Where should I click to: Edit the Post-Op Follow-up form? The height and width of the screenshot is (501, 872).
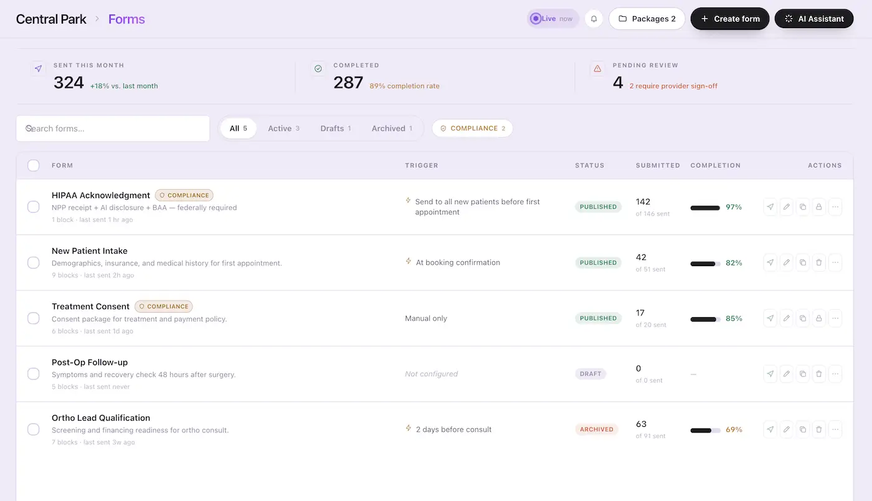787,374
